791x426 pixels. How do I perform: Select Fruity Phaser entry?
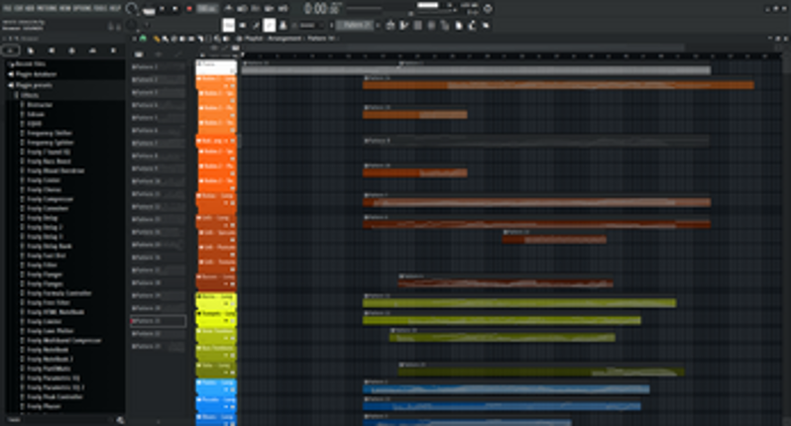pyautogui.click(x=44, y=406)
